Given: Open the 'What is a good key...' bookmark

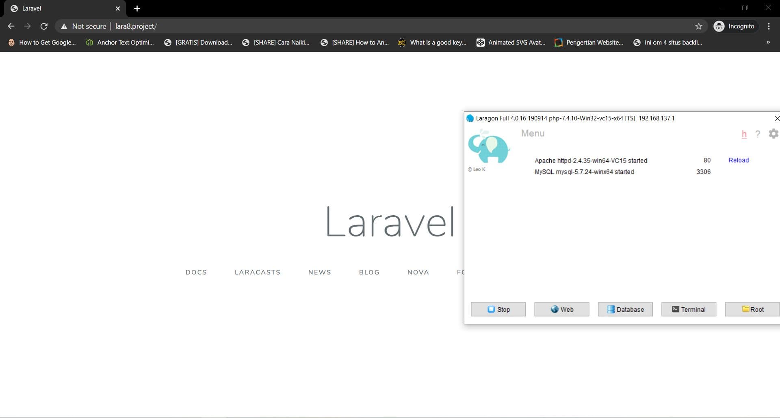Looking at the screenshot, I should pos(433,42).
